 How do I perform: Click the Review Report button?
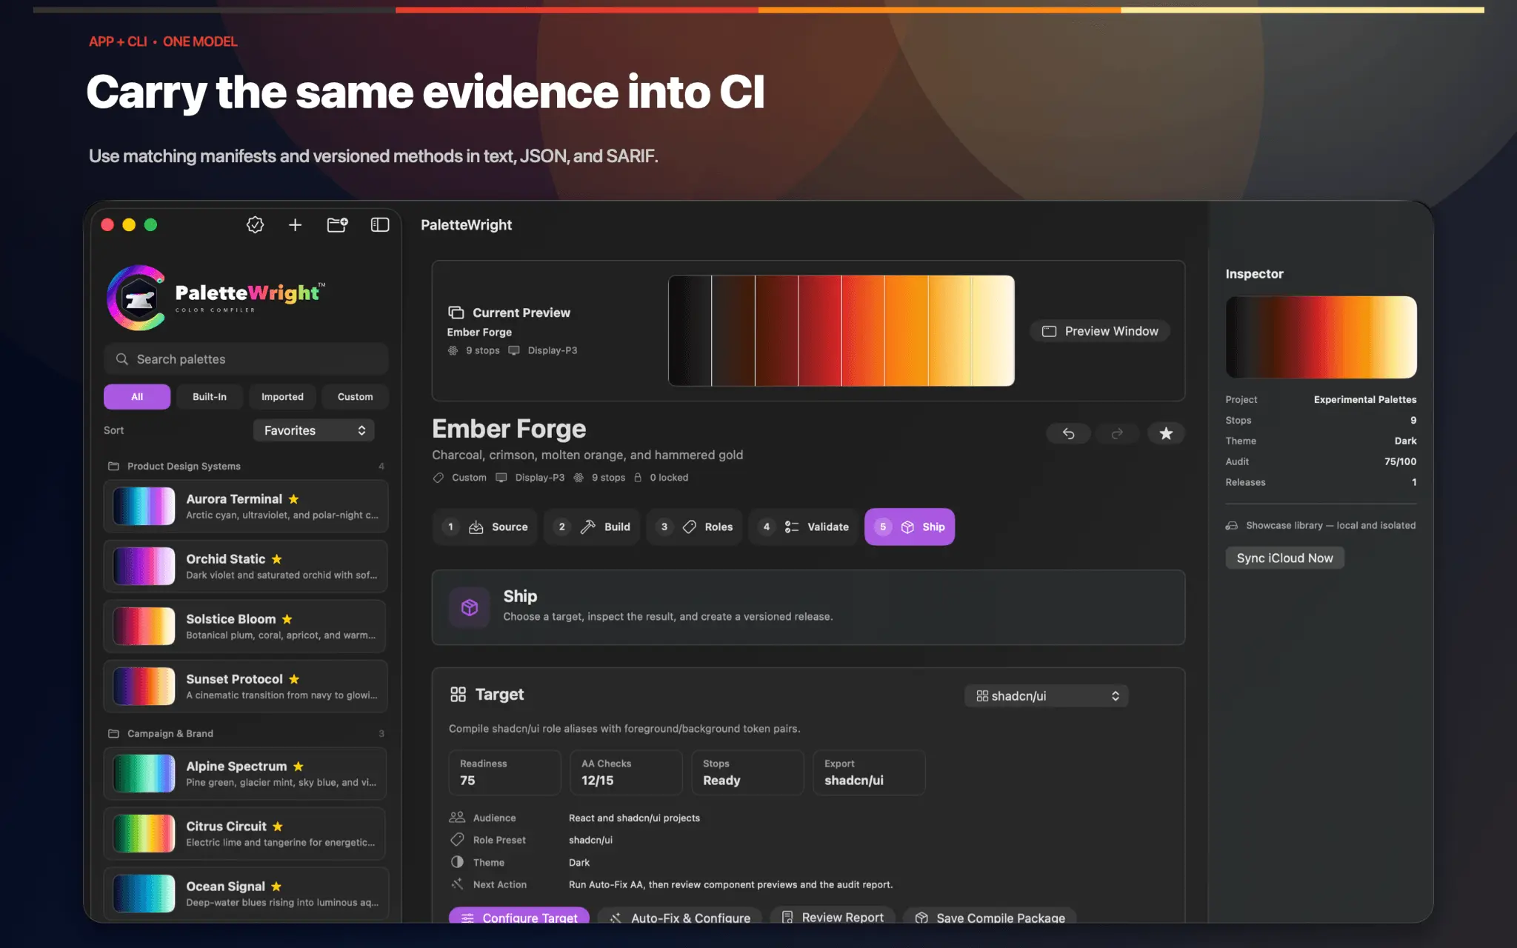point(833,916)
